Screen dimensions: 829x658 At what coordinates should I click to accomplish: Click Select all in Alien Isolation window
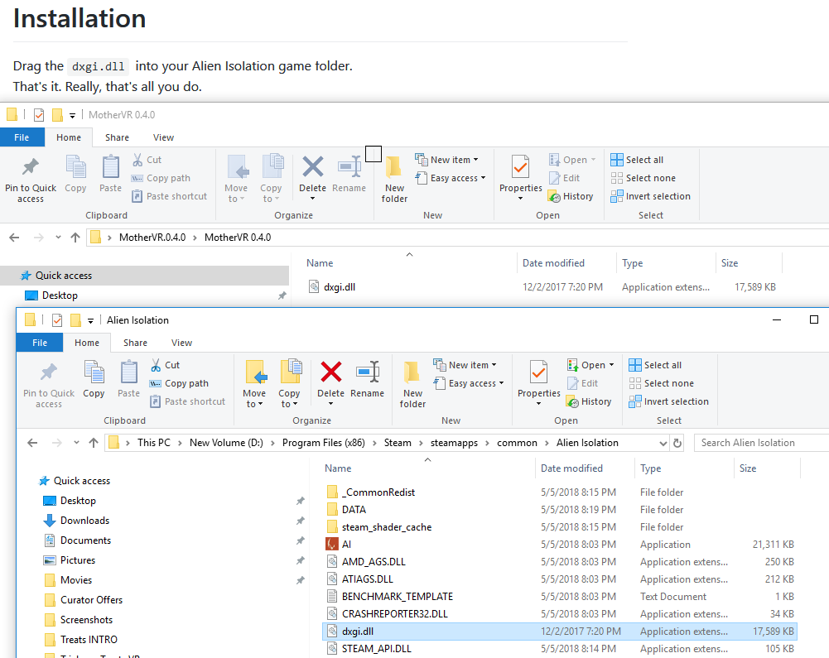(655, 365)
